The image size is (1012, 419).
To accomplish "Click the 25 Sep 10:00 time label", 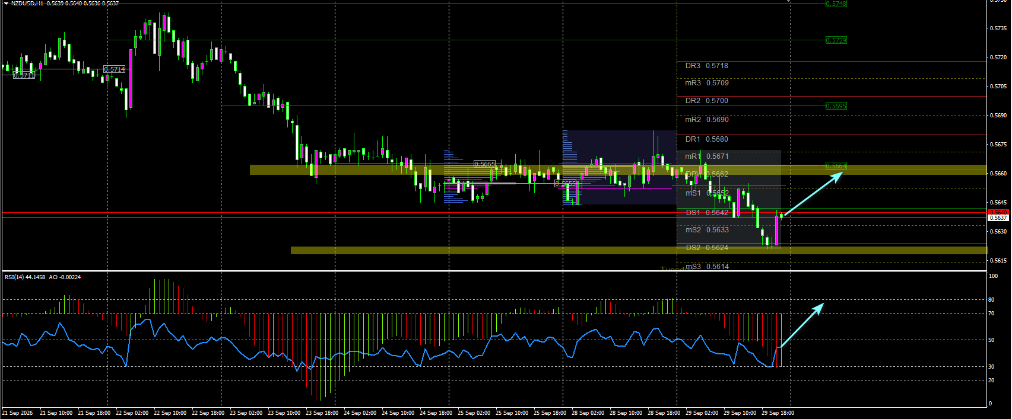I will (512, 413).
